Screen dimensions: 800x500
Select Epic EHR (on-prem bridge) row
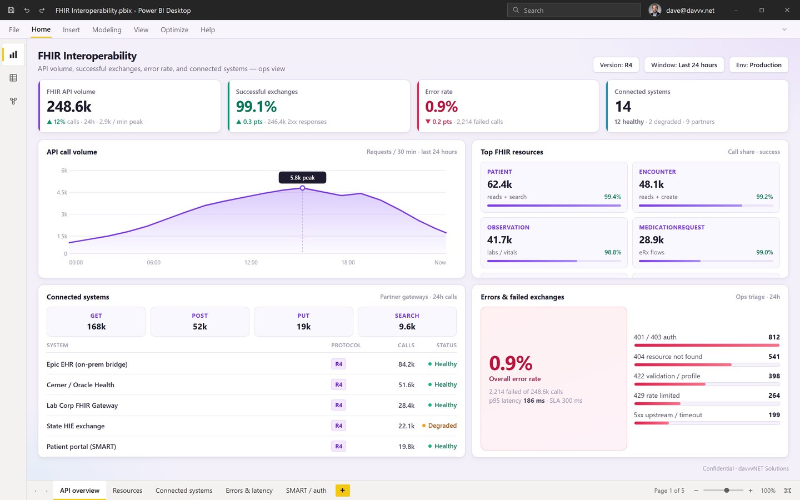pos(252,364)
